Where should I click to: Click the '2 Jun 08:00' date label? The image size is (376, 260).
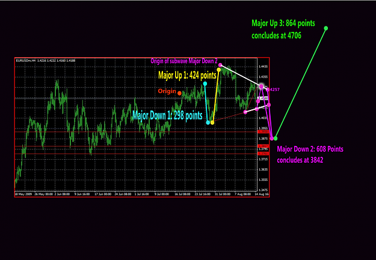[x=63, y=194]
